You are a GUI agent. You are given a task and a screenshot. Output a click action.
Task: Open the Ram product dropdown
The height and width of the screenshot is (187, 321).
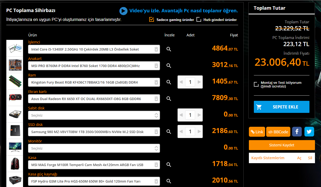pos(94,82)
